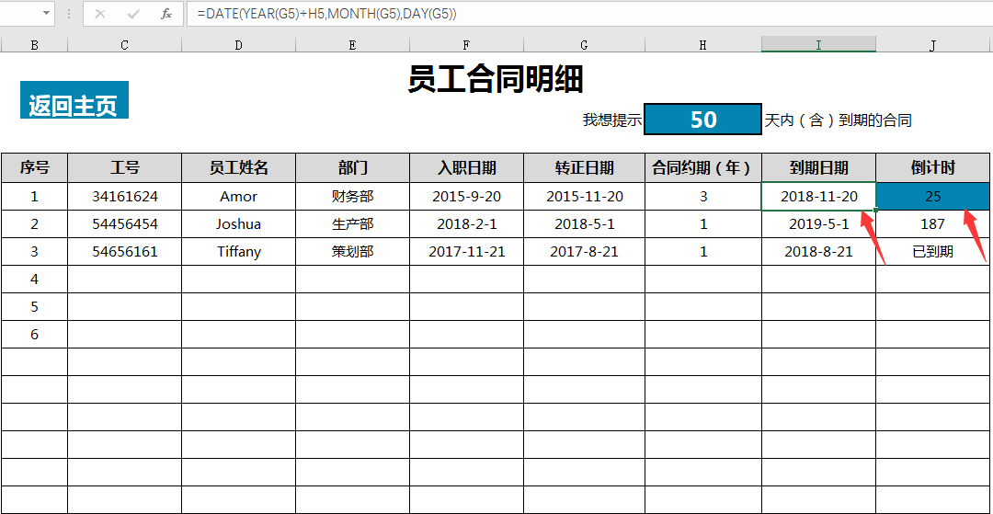This screenshot has height=514, width=993.
Task: Select the 生产部 department cell
Action: 353,224
